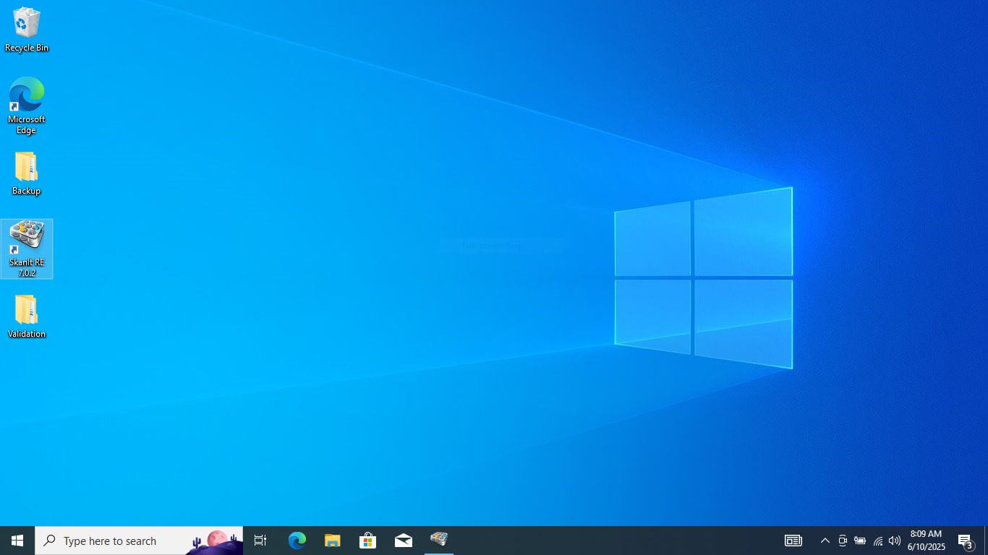Open News and interests widget
This screenshot has width=988, height=555.
coord(793,541)
